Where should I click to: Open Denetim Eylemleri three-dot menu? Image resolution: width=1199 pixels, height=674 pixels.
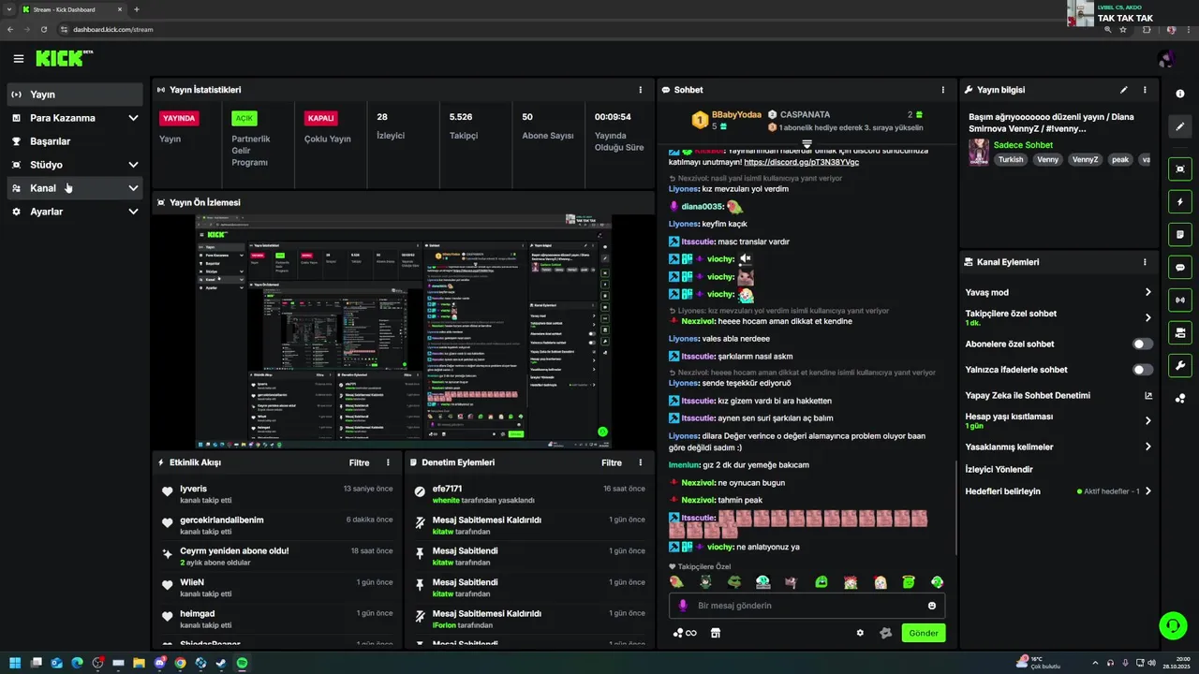641,462
